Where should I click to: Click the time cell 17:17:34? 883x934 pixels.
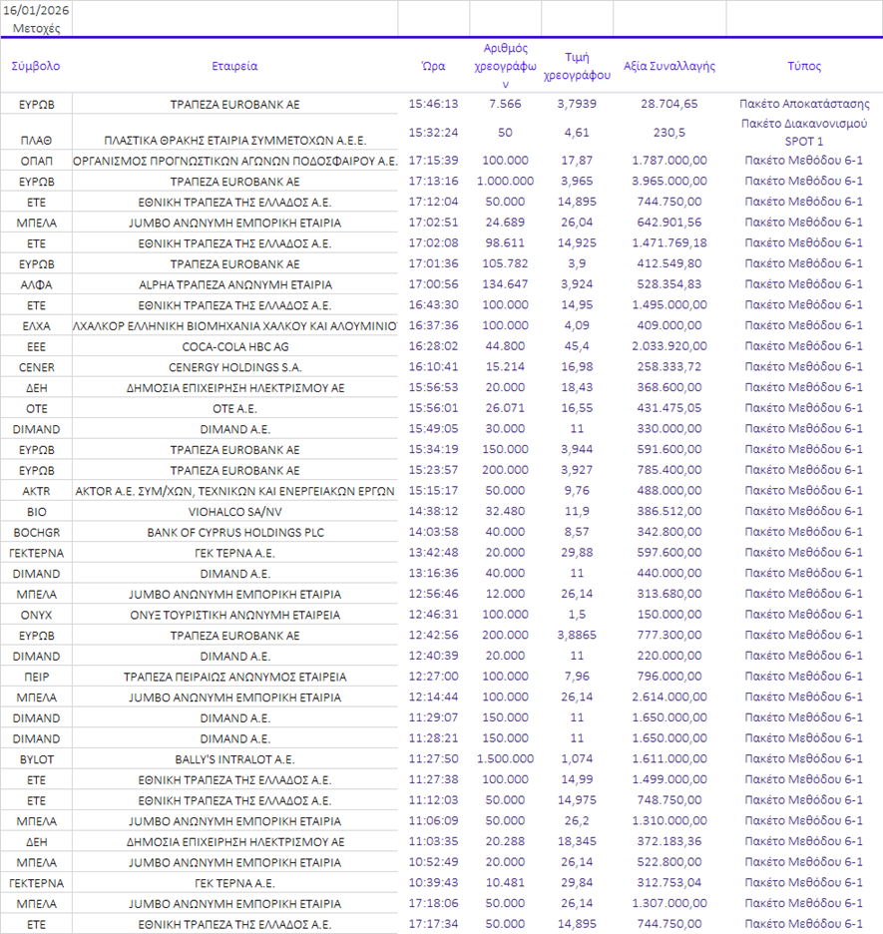433,924
